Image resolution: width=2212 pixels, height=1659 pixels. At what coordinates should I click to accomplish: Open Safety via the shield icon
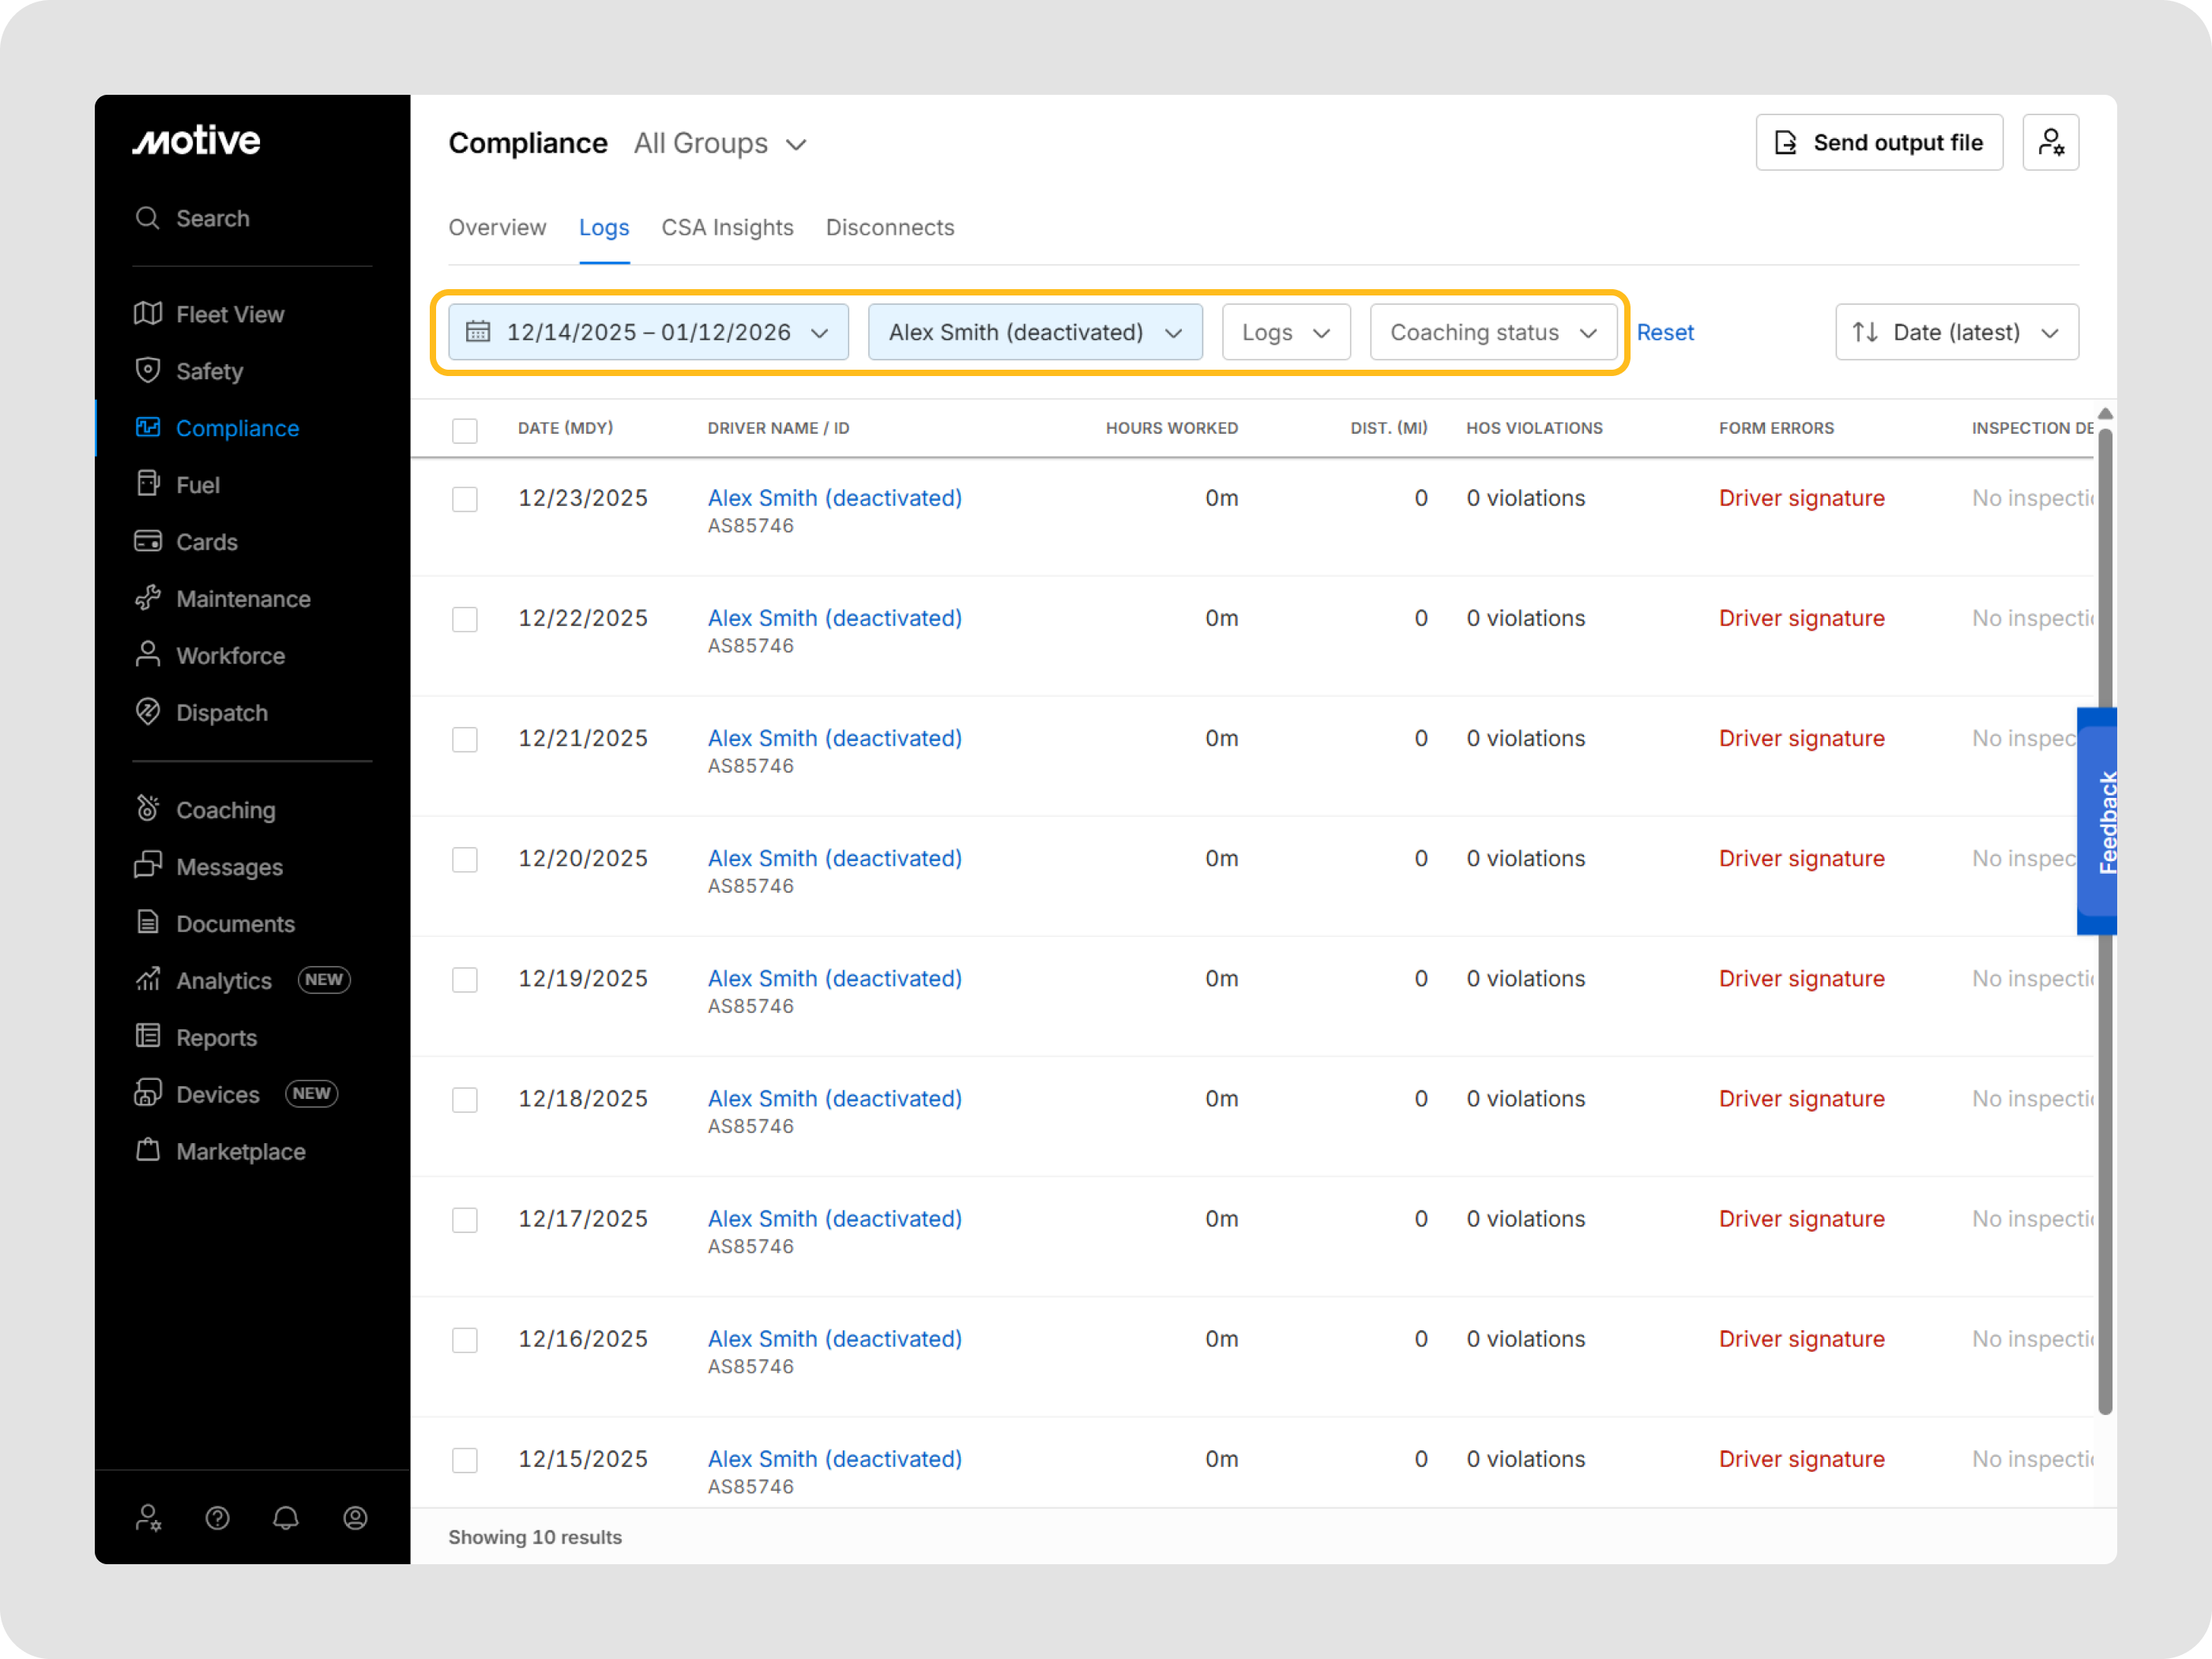tap(148, 371)
